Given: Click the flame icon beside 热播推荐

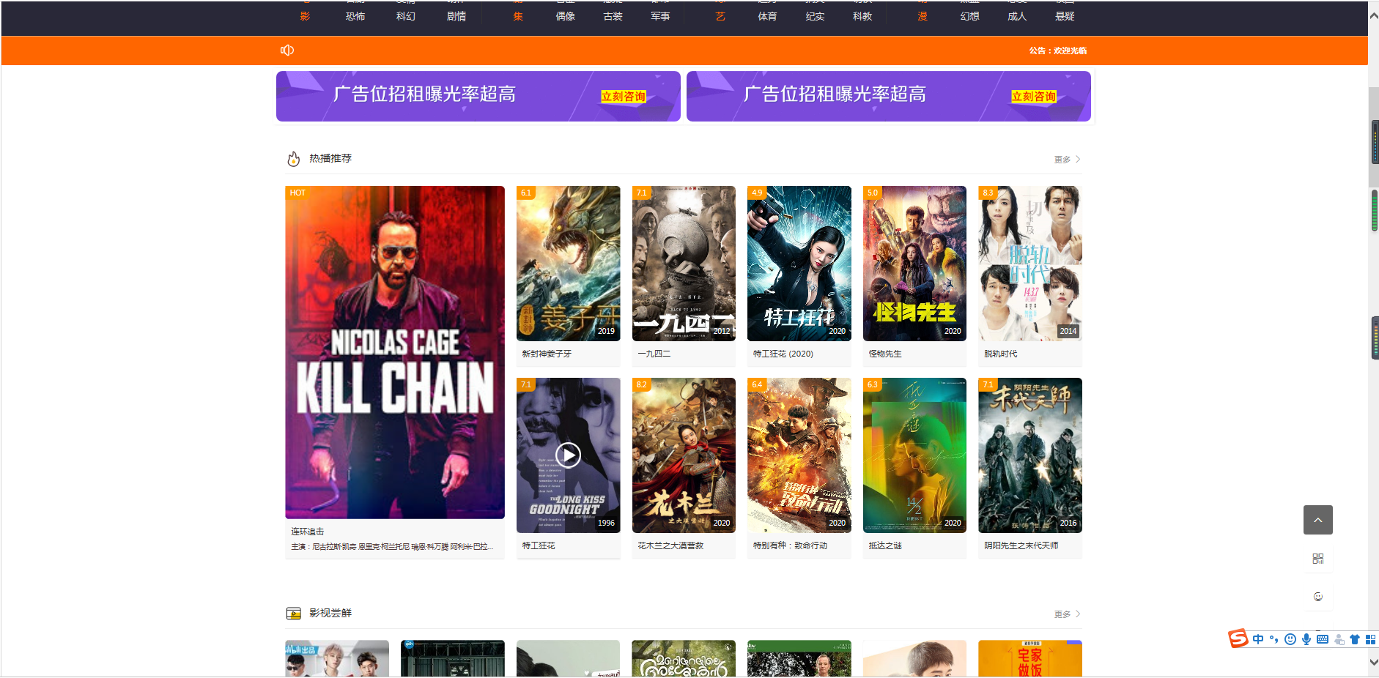Looking at the screenshot, I should pos(294,159).
